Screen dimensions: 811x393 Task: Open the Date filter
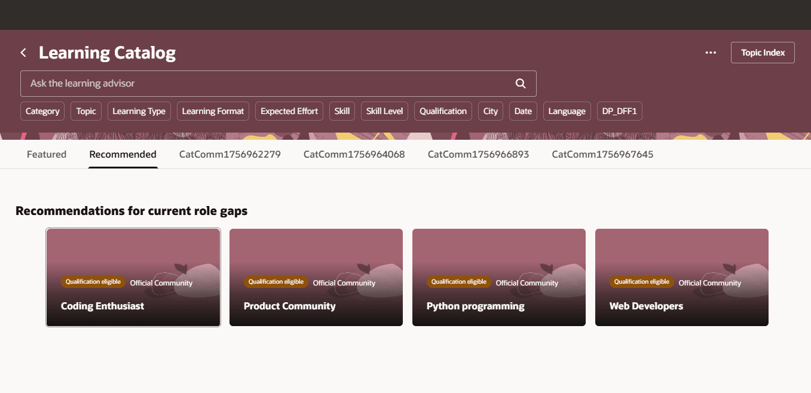coord(522,110)
